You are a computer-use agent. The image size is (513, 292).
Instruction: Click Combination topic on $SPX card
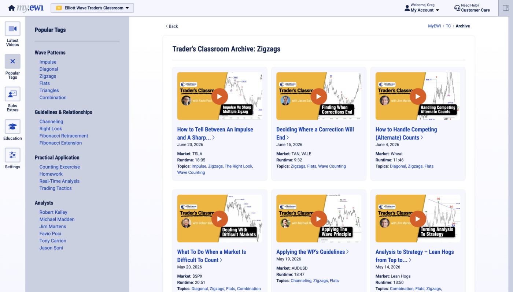(x=249, y=289)
